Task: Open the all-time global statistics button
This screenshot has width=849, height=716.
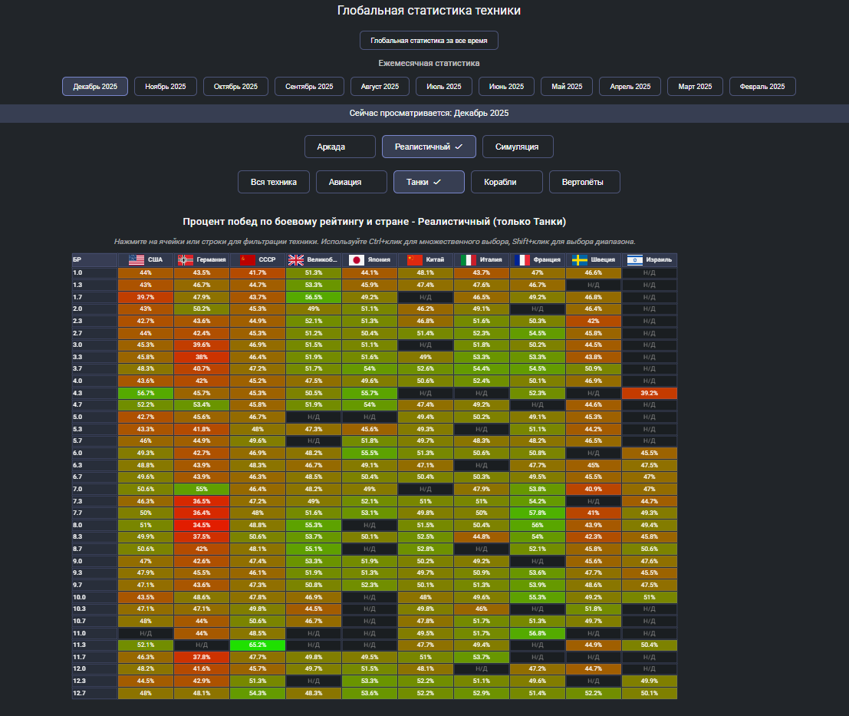Action: coord(429,41)
